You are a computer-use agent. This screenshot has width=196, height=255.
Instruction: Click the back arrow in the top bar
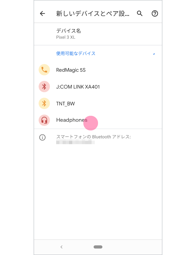point(42,13)
